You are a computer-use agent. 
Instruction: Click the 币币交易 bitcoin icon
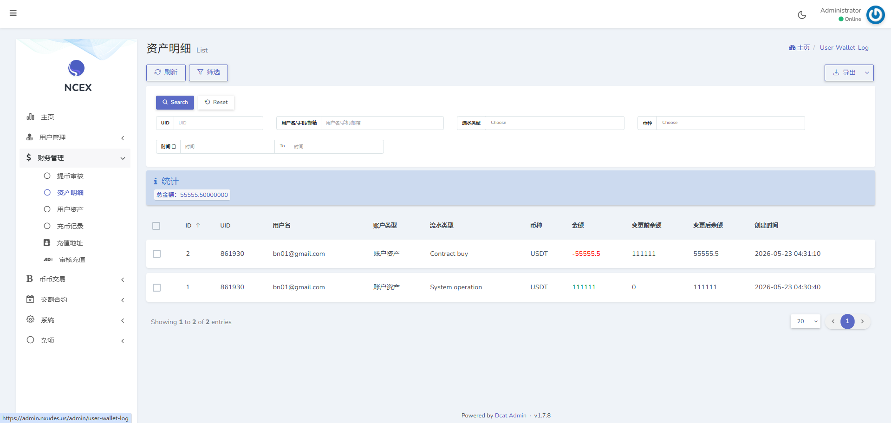30,279
